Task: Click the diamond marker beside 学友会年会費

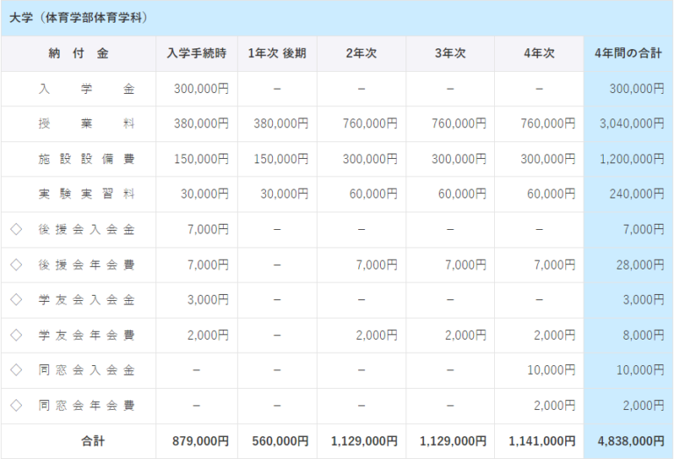Action: [16, 335]
